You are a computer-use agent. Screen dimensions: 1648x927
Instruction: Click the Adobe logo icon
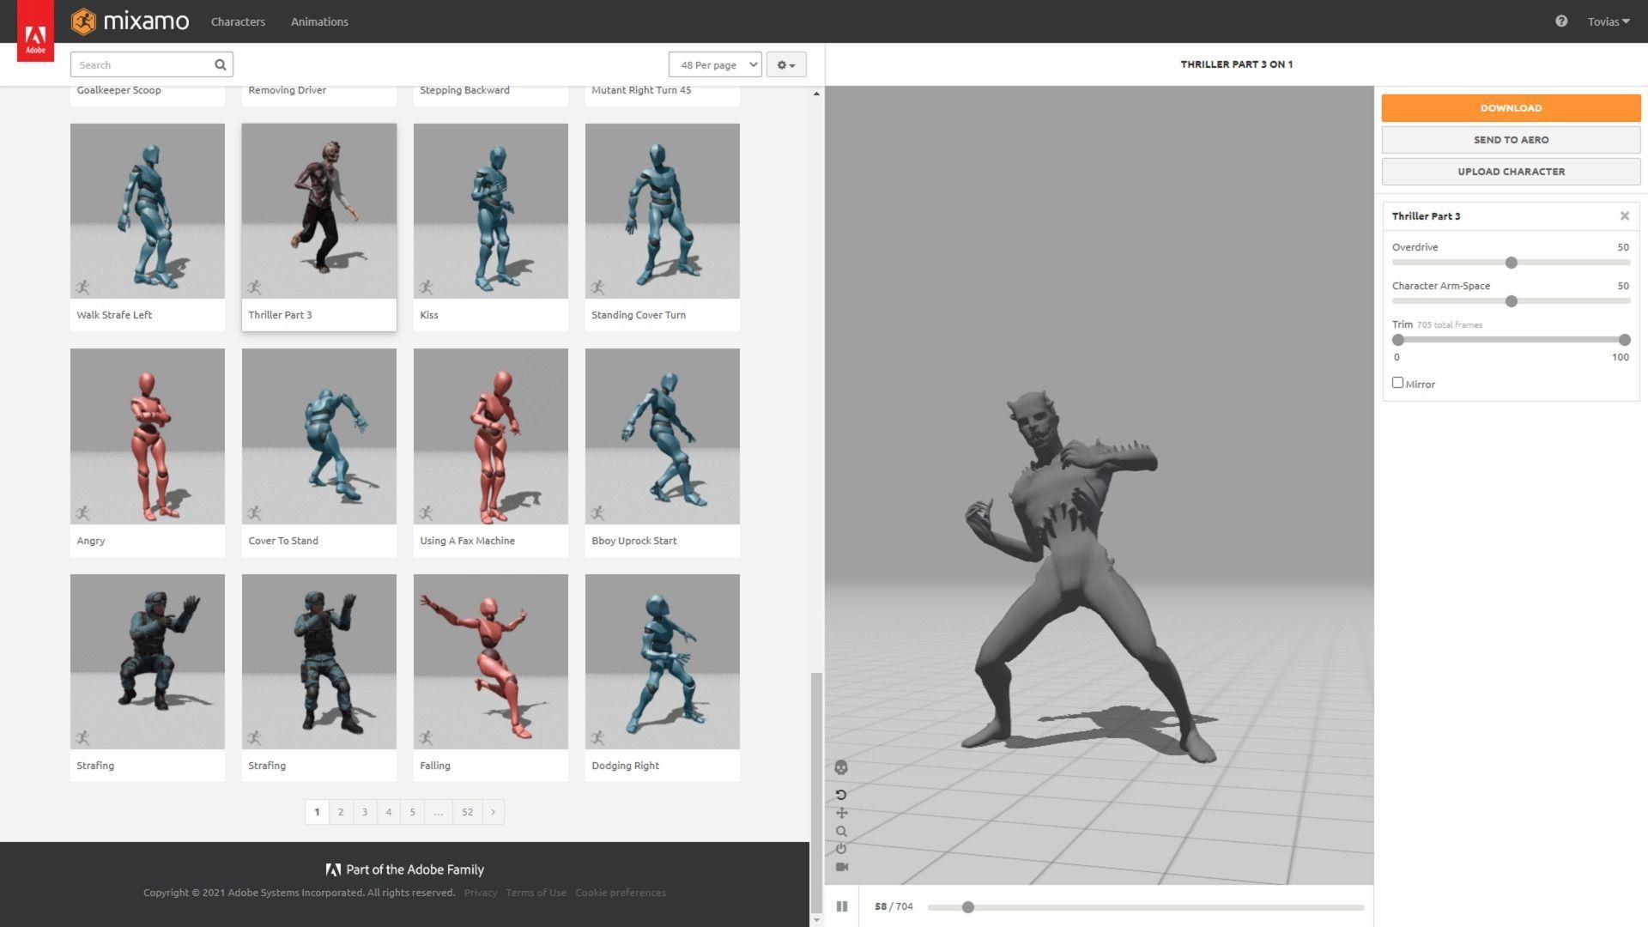click(x=35, y=31)
